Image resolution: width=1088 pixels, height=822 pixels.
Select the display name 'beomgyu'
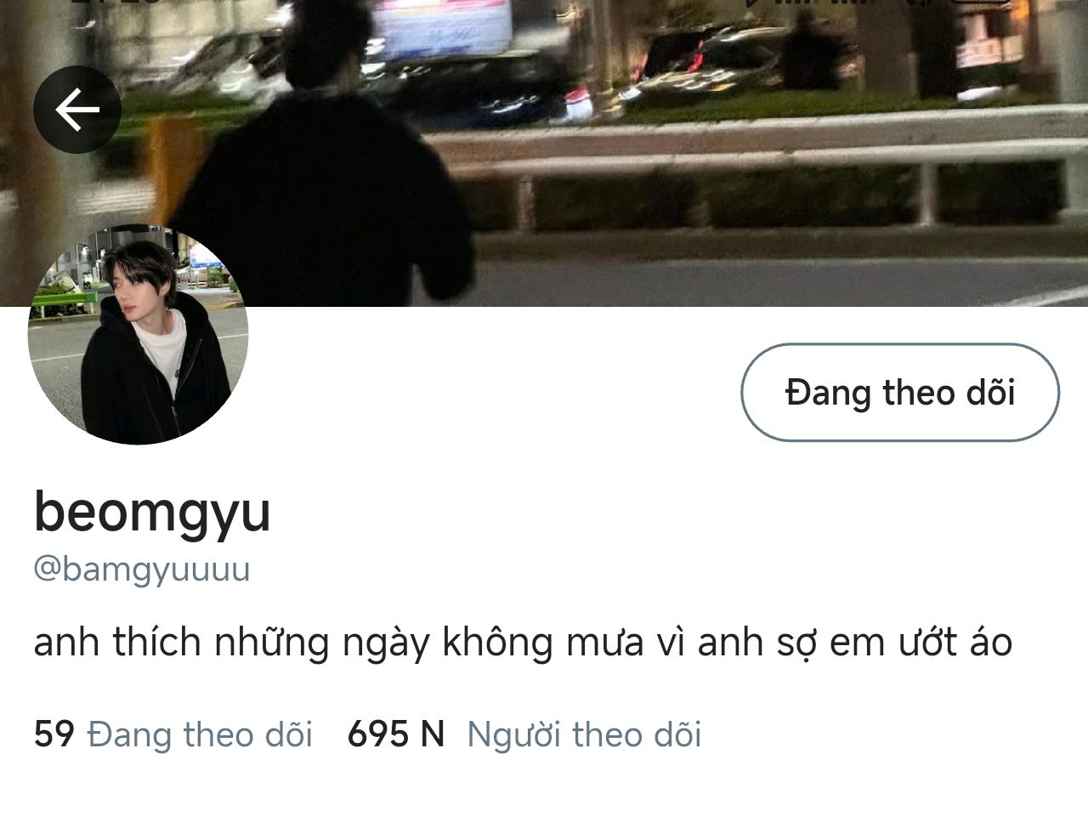[x=152, y=513]
